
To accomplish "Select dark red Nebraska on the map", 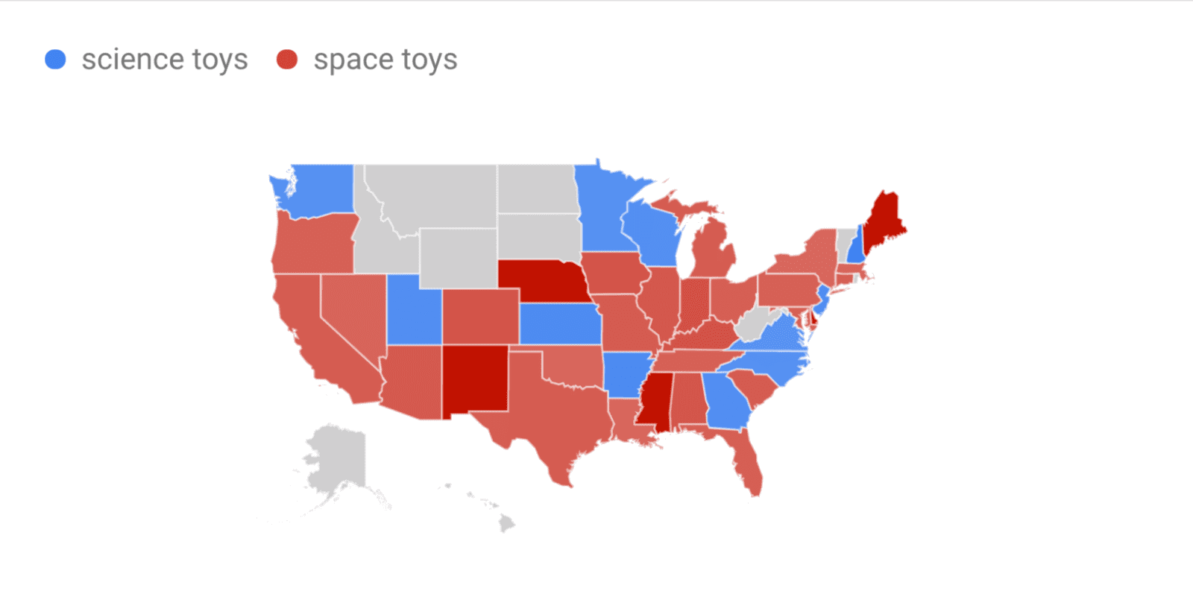I will click(x=544, y=281).
